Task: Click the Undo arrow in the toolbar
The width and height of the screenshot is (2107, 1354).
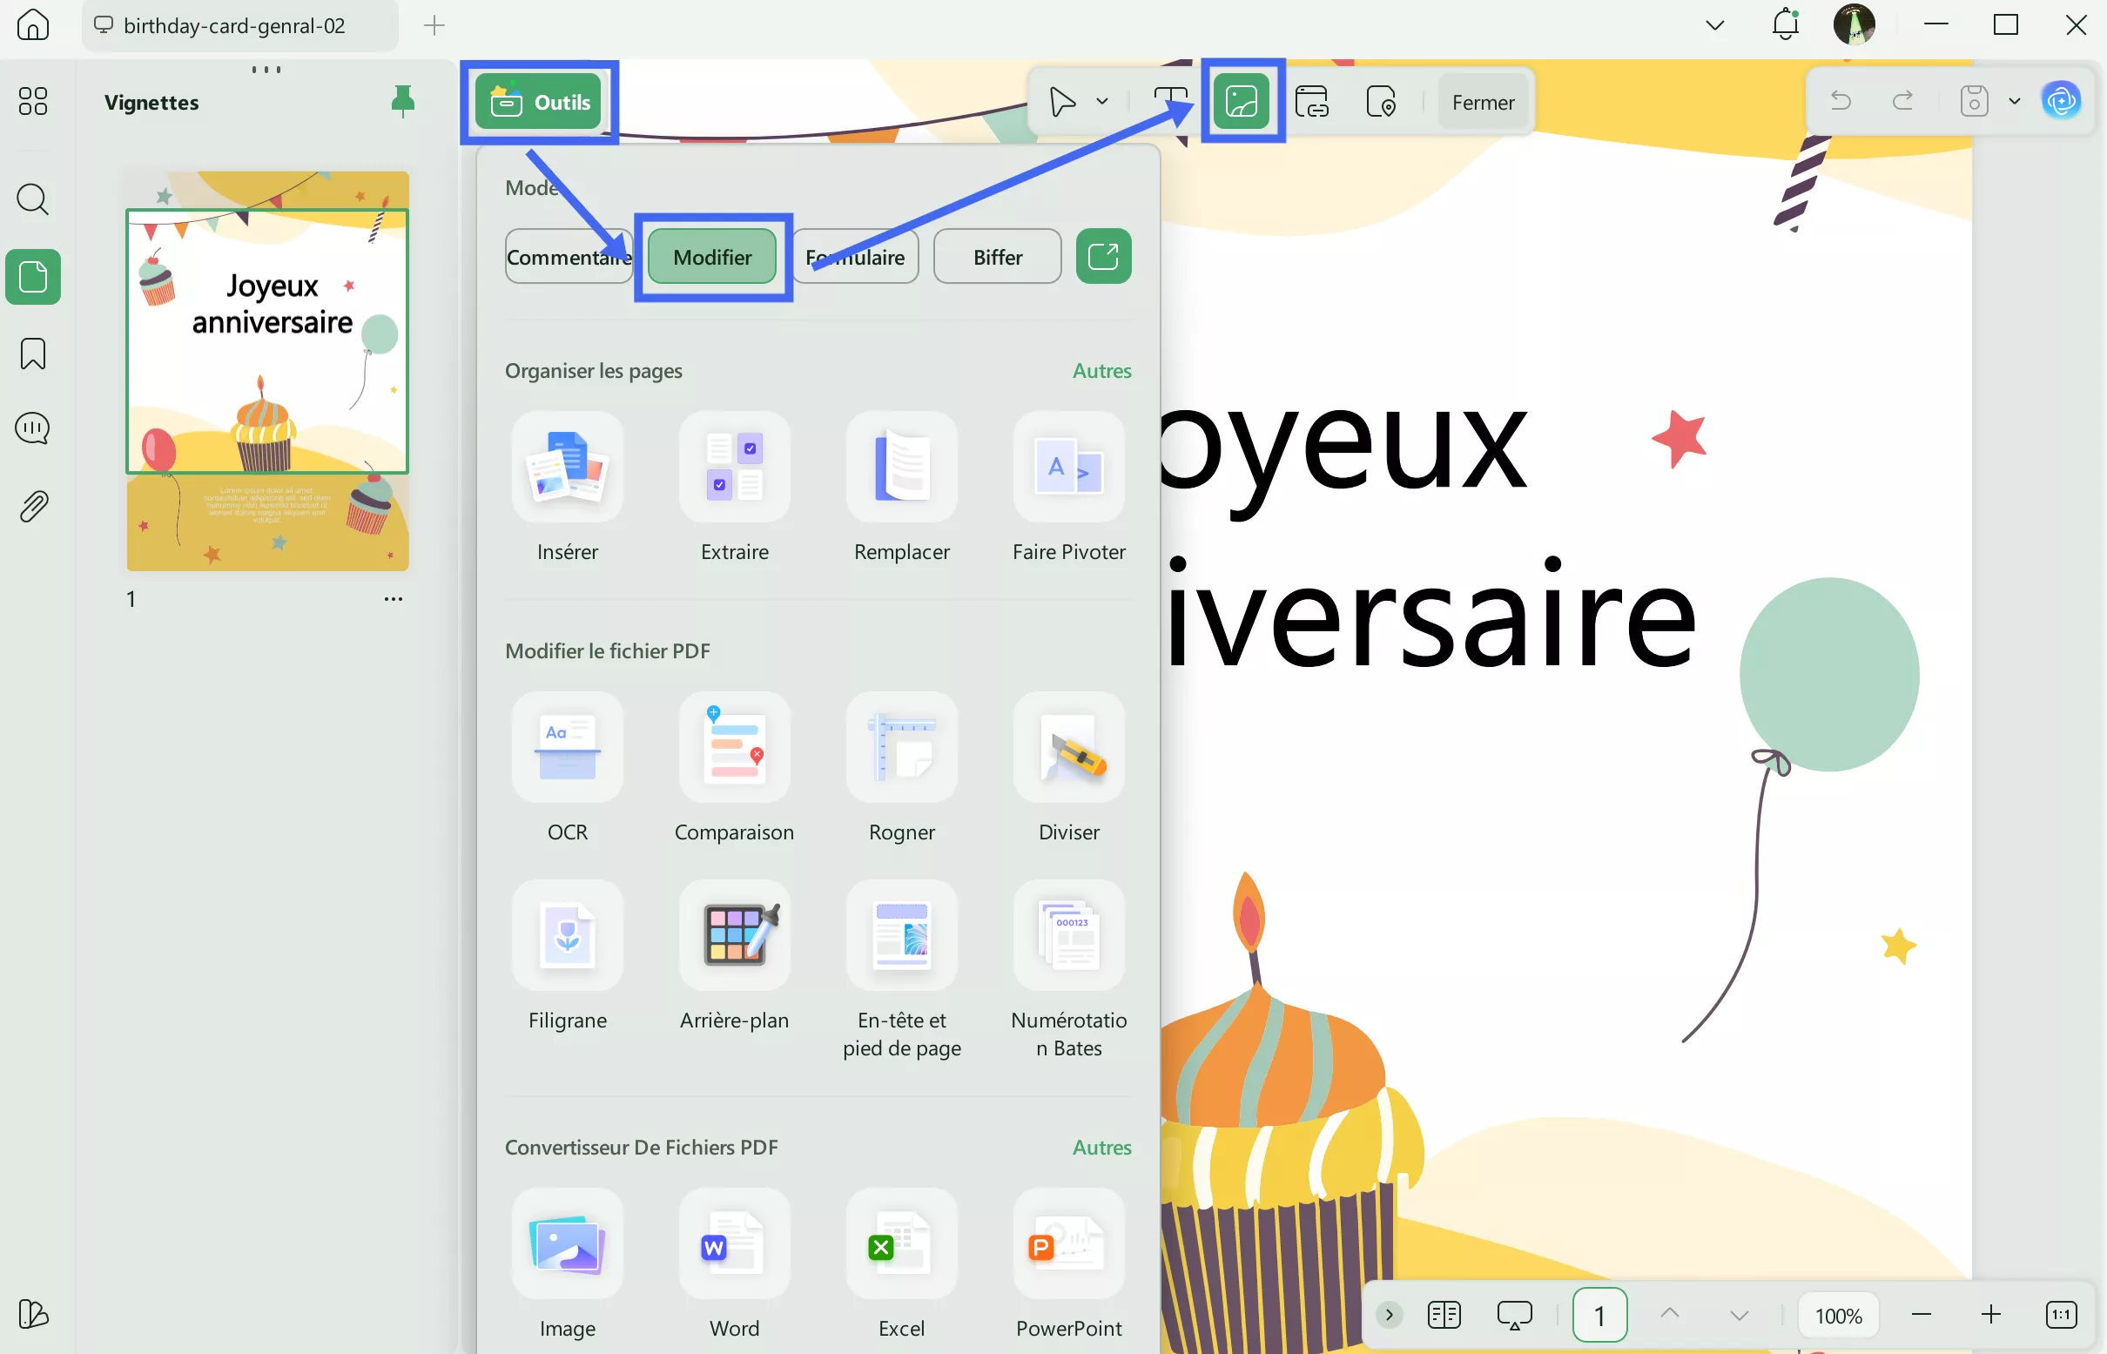Action: coord(1841,100)
